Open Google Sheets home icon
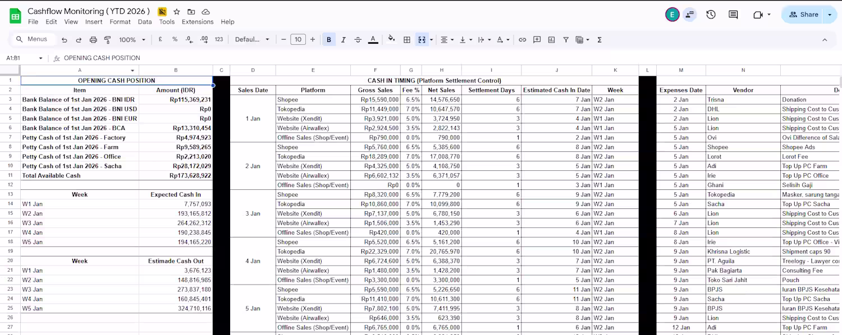The width and height of the screenshot is (842, 335). click(x=15, y=16)
